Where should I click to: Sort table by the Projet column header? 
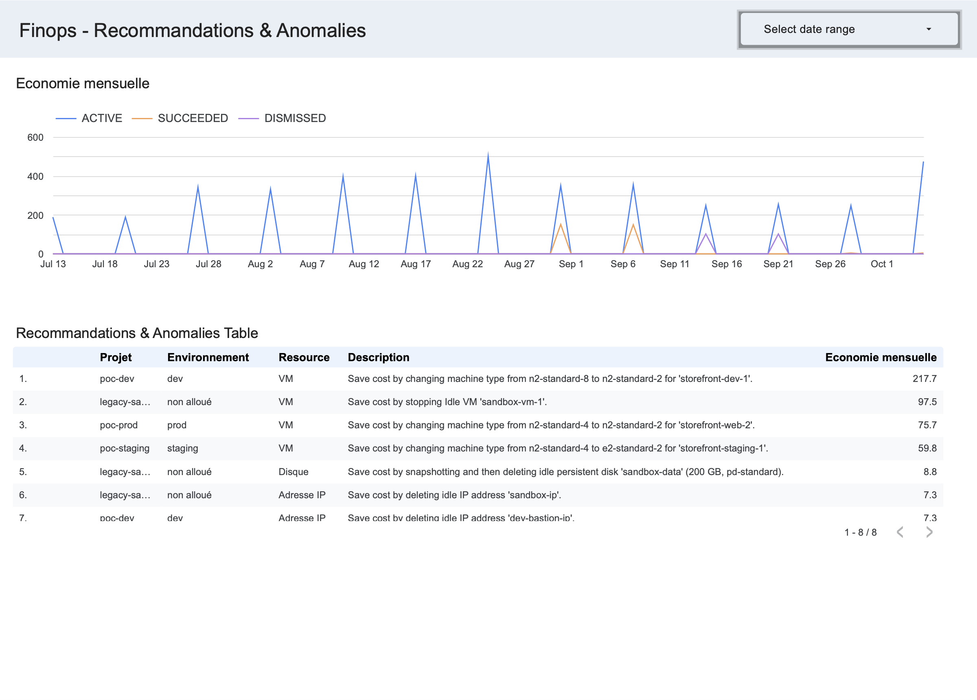116,357
